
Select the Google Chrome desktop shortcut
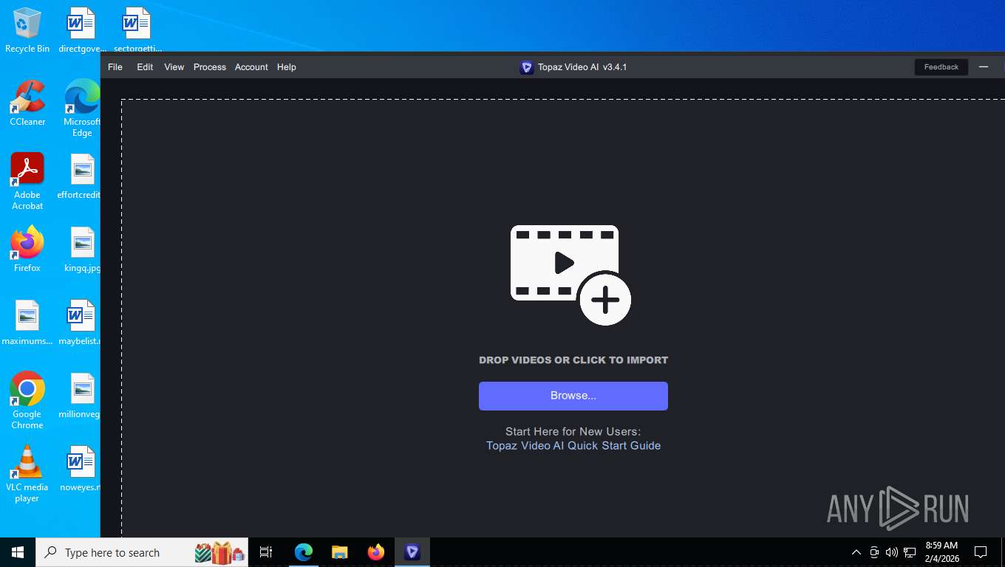(27, 400)
